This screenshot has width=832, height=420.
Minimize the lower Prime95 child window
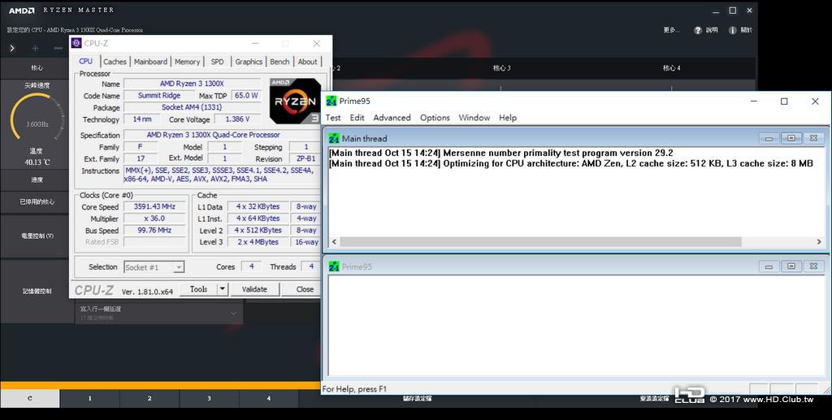[x=769, y=266]
